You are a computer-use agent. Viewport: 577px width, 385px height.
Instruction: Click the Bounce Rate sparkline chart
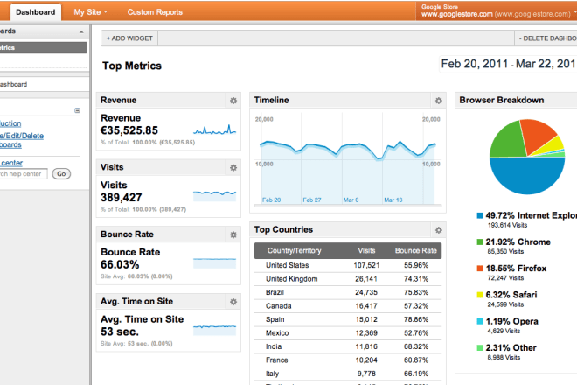coord(214,262)
